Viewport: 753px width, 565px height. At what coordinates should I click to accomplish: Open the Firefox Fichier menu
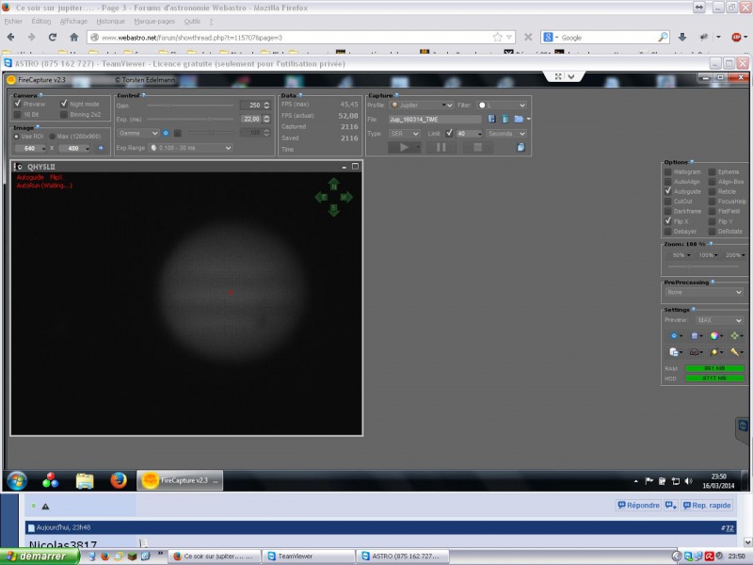(13, 21)
